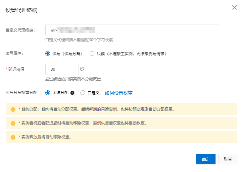Click the 超过阈值 hint text below input
Viewport: 244px width, 172px height.
point(73,79)
